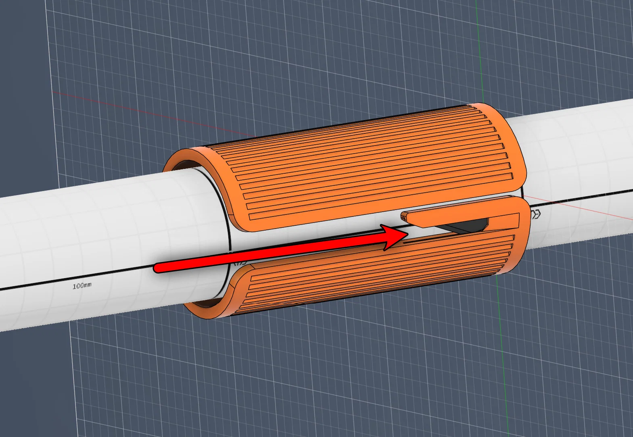Click the double-chevron marker right of the sleeve
The image size is (633, 437).
click(x=536, y=214)
